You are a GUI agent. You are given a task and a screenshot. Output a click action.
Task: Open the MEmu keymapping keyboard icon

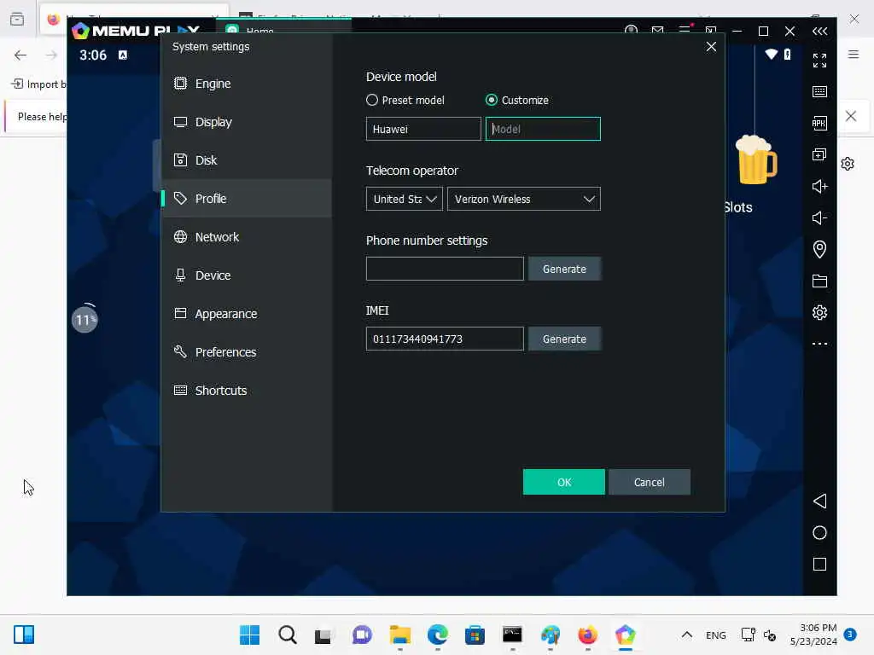pos(819,92)
